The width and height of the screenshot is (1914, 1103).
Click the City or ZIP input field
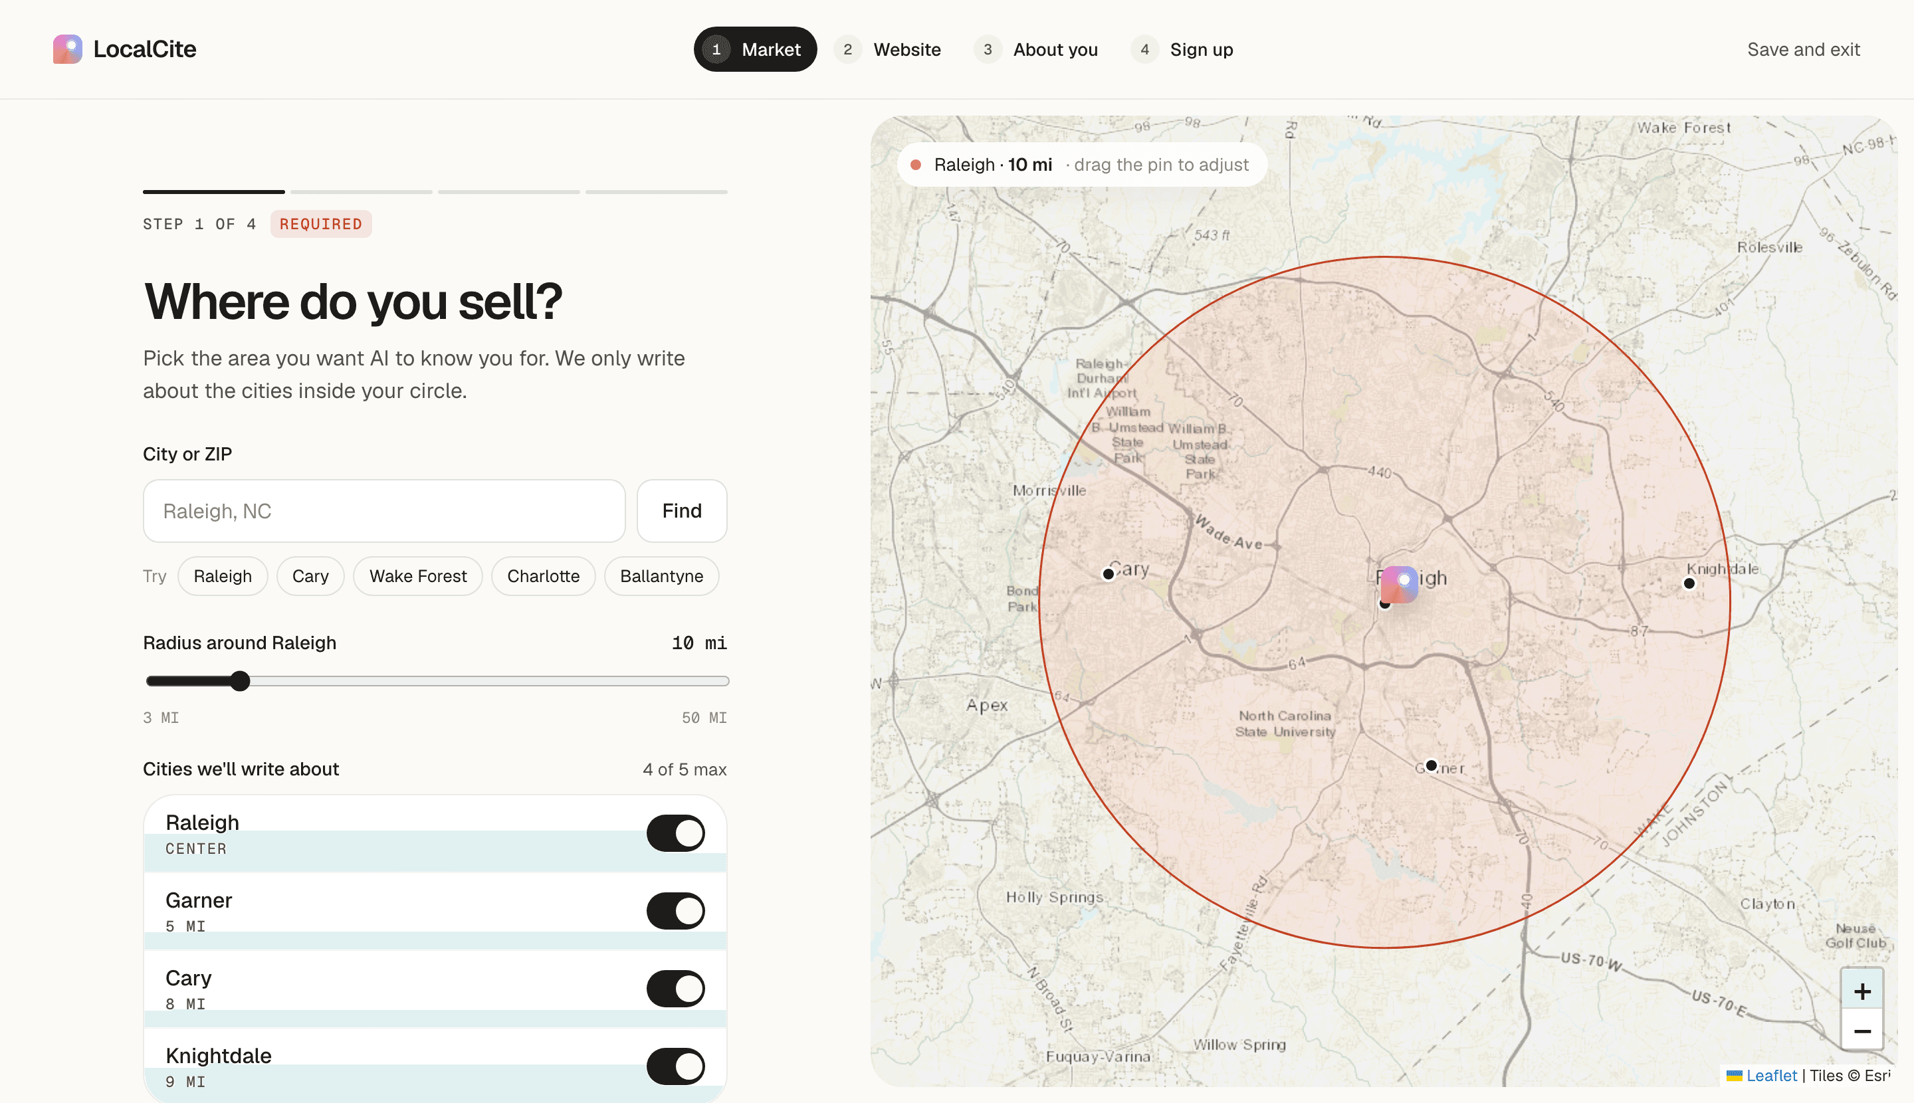tap(383, 510)
